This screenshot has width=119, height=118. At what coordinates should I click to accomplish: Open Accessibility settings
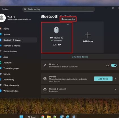point(9,80)
